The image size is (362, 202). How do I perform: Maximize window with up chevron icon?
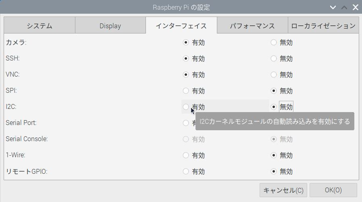point(344,7)
